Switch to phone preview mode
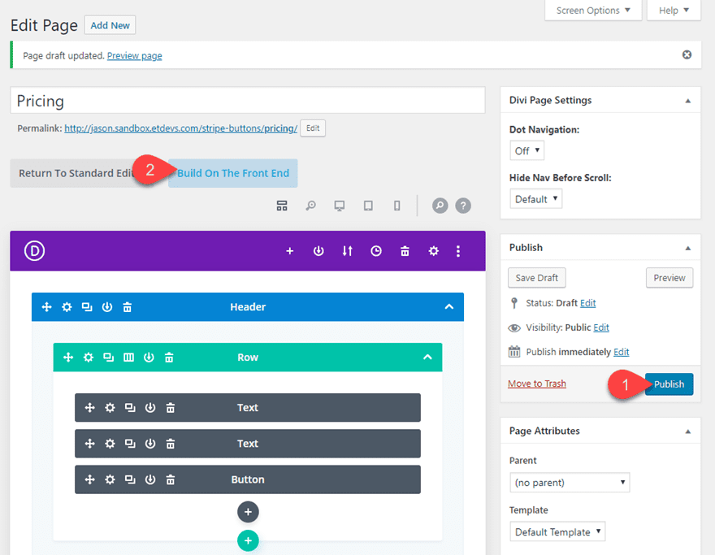Image resolution: width=715 pixels, height=555 pixels. pyautogui.click(x=396, y=206)
